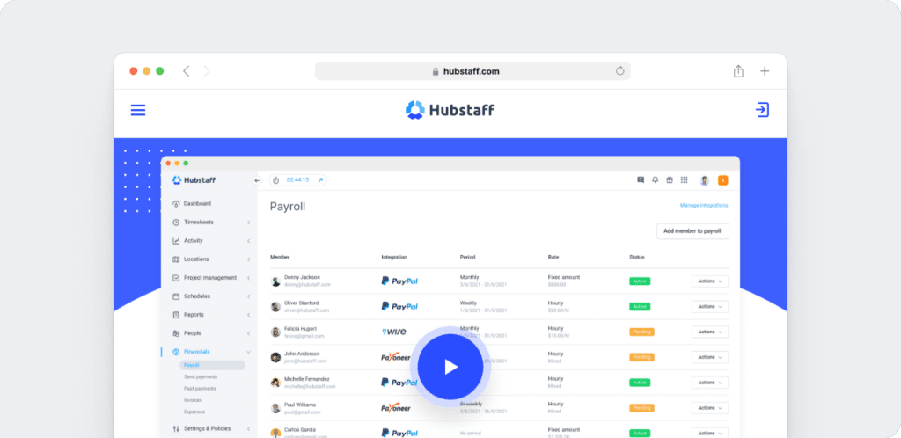Screen dimensions: 901x438
Task: Open Actions dropdown for Felicia Hupert
Action: click(710, 332)
